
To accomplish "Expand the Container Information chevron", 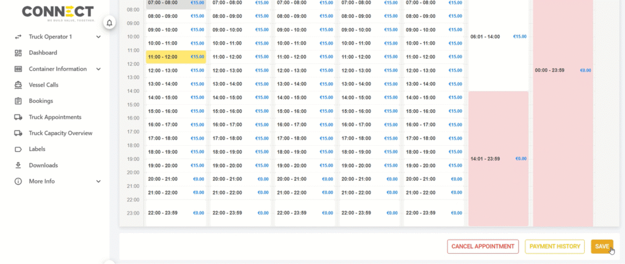I will [98, 69].
